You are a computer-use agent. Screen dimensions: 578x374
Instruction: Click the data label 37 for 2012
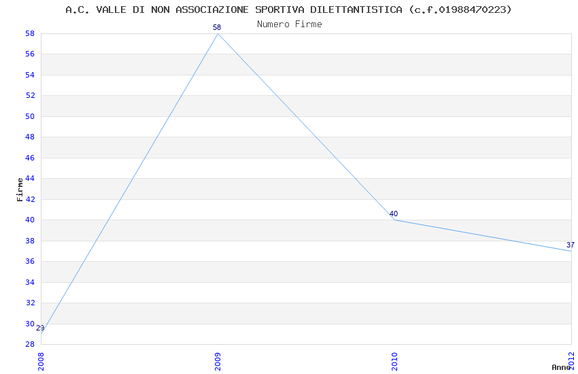(x=571, y=245)
